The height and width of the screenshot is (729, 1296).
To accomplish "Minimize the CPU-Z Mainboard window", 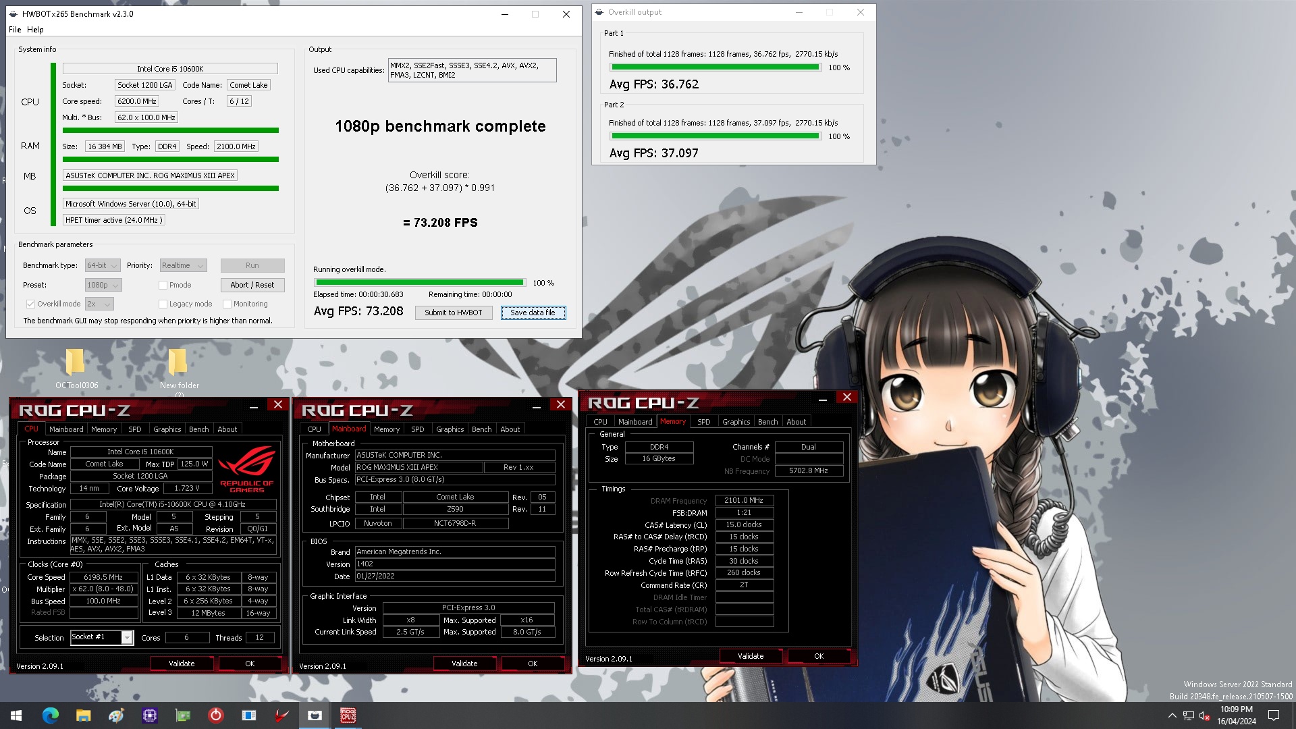I will 537,405.
